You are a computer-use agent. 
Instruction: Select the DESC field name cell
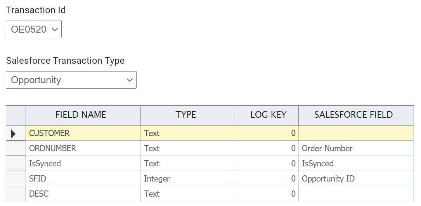coord(83,194)
